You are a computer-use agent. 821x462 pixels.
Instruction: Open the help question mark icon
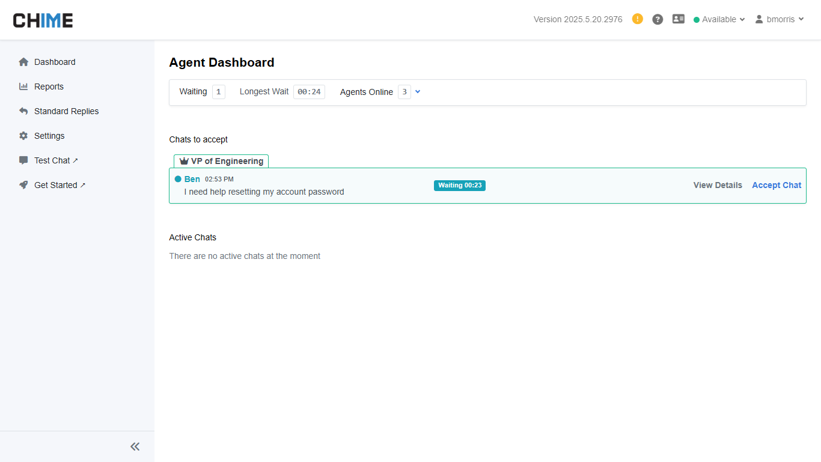658,19
